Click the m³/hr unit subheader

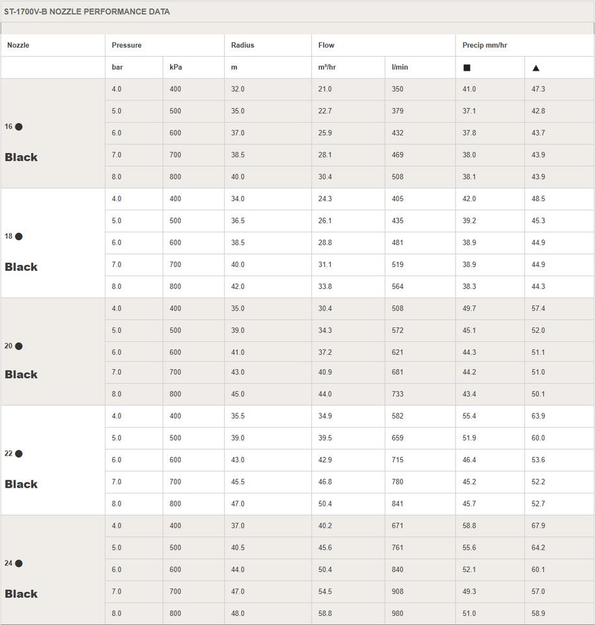pyautogui.click(x=327, y=68)
